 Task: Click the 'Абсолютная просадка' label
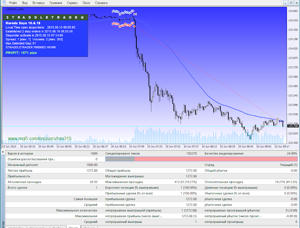[24, 182]
